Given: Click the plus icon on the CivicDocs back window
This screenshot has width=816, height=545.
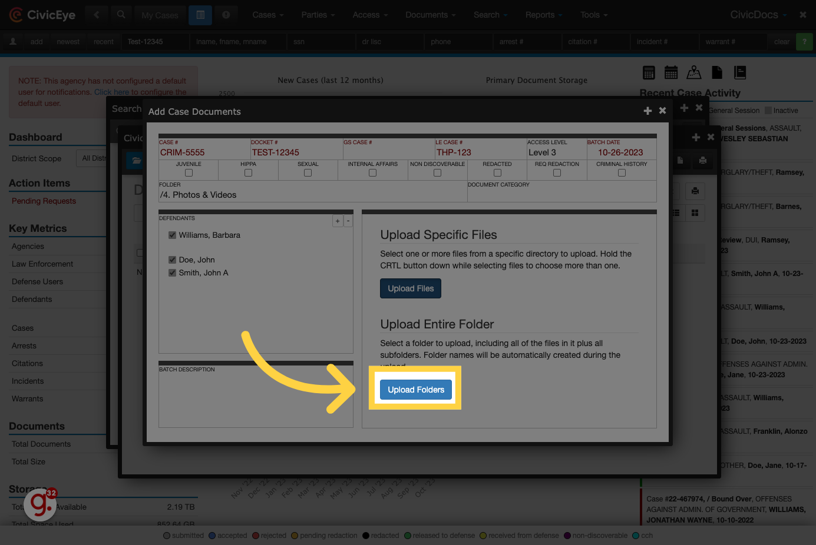Looking at the screenshot, I should (696, 137).
